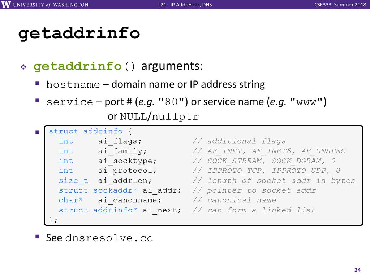Click the 'ai_addrlen;' field
The width and height of the screenshot is (370, 277).
pyautogui.click(x=125, y=181)
